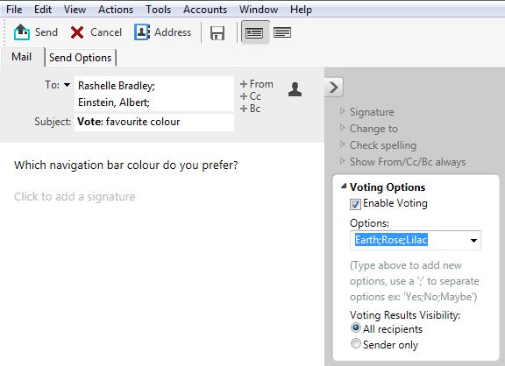Click the floppy disk save icon
The height and width of the screenshot is (366, 505).
217,33
